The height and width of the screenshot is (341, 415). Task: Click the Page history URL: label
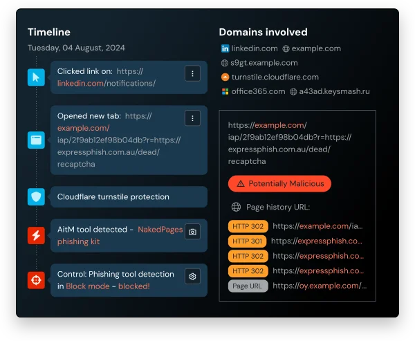278,207
